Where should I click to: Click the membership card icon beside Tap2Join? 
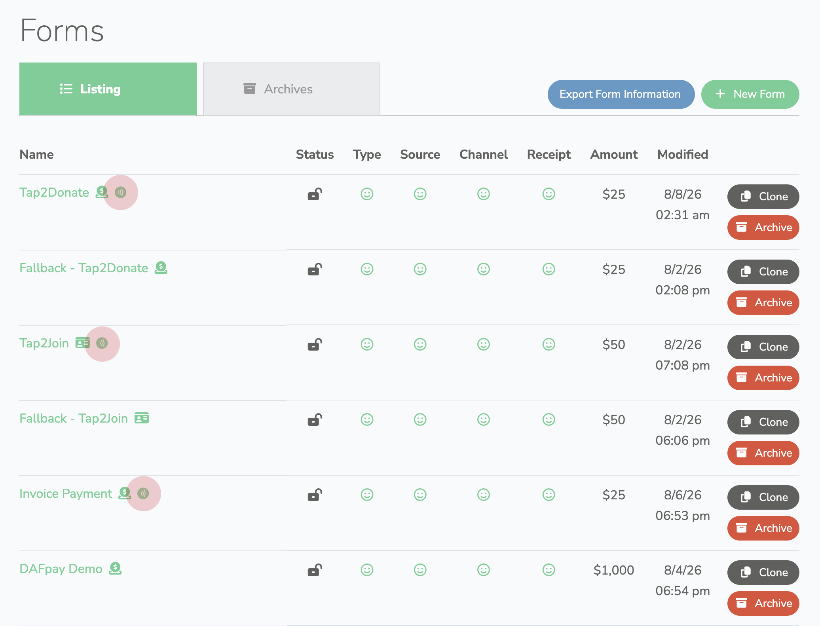click(83, 343)
